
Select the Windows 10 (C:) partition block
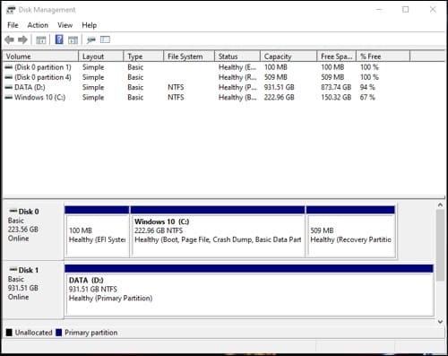(x=218, y=231)
